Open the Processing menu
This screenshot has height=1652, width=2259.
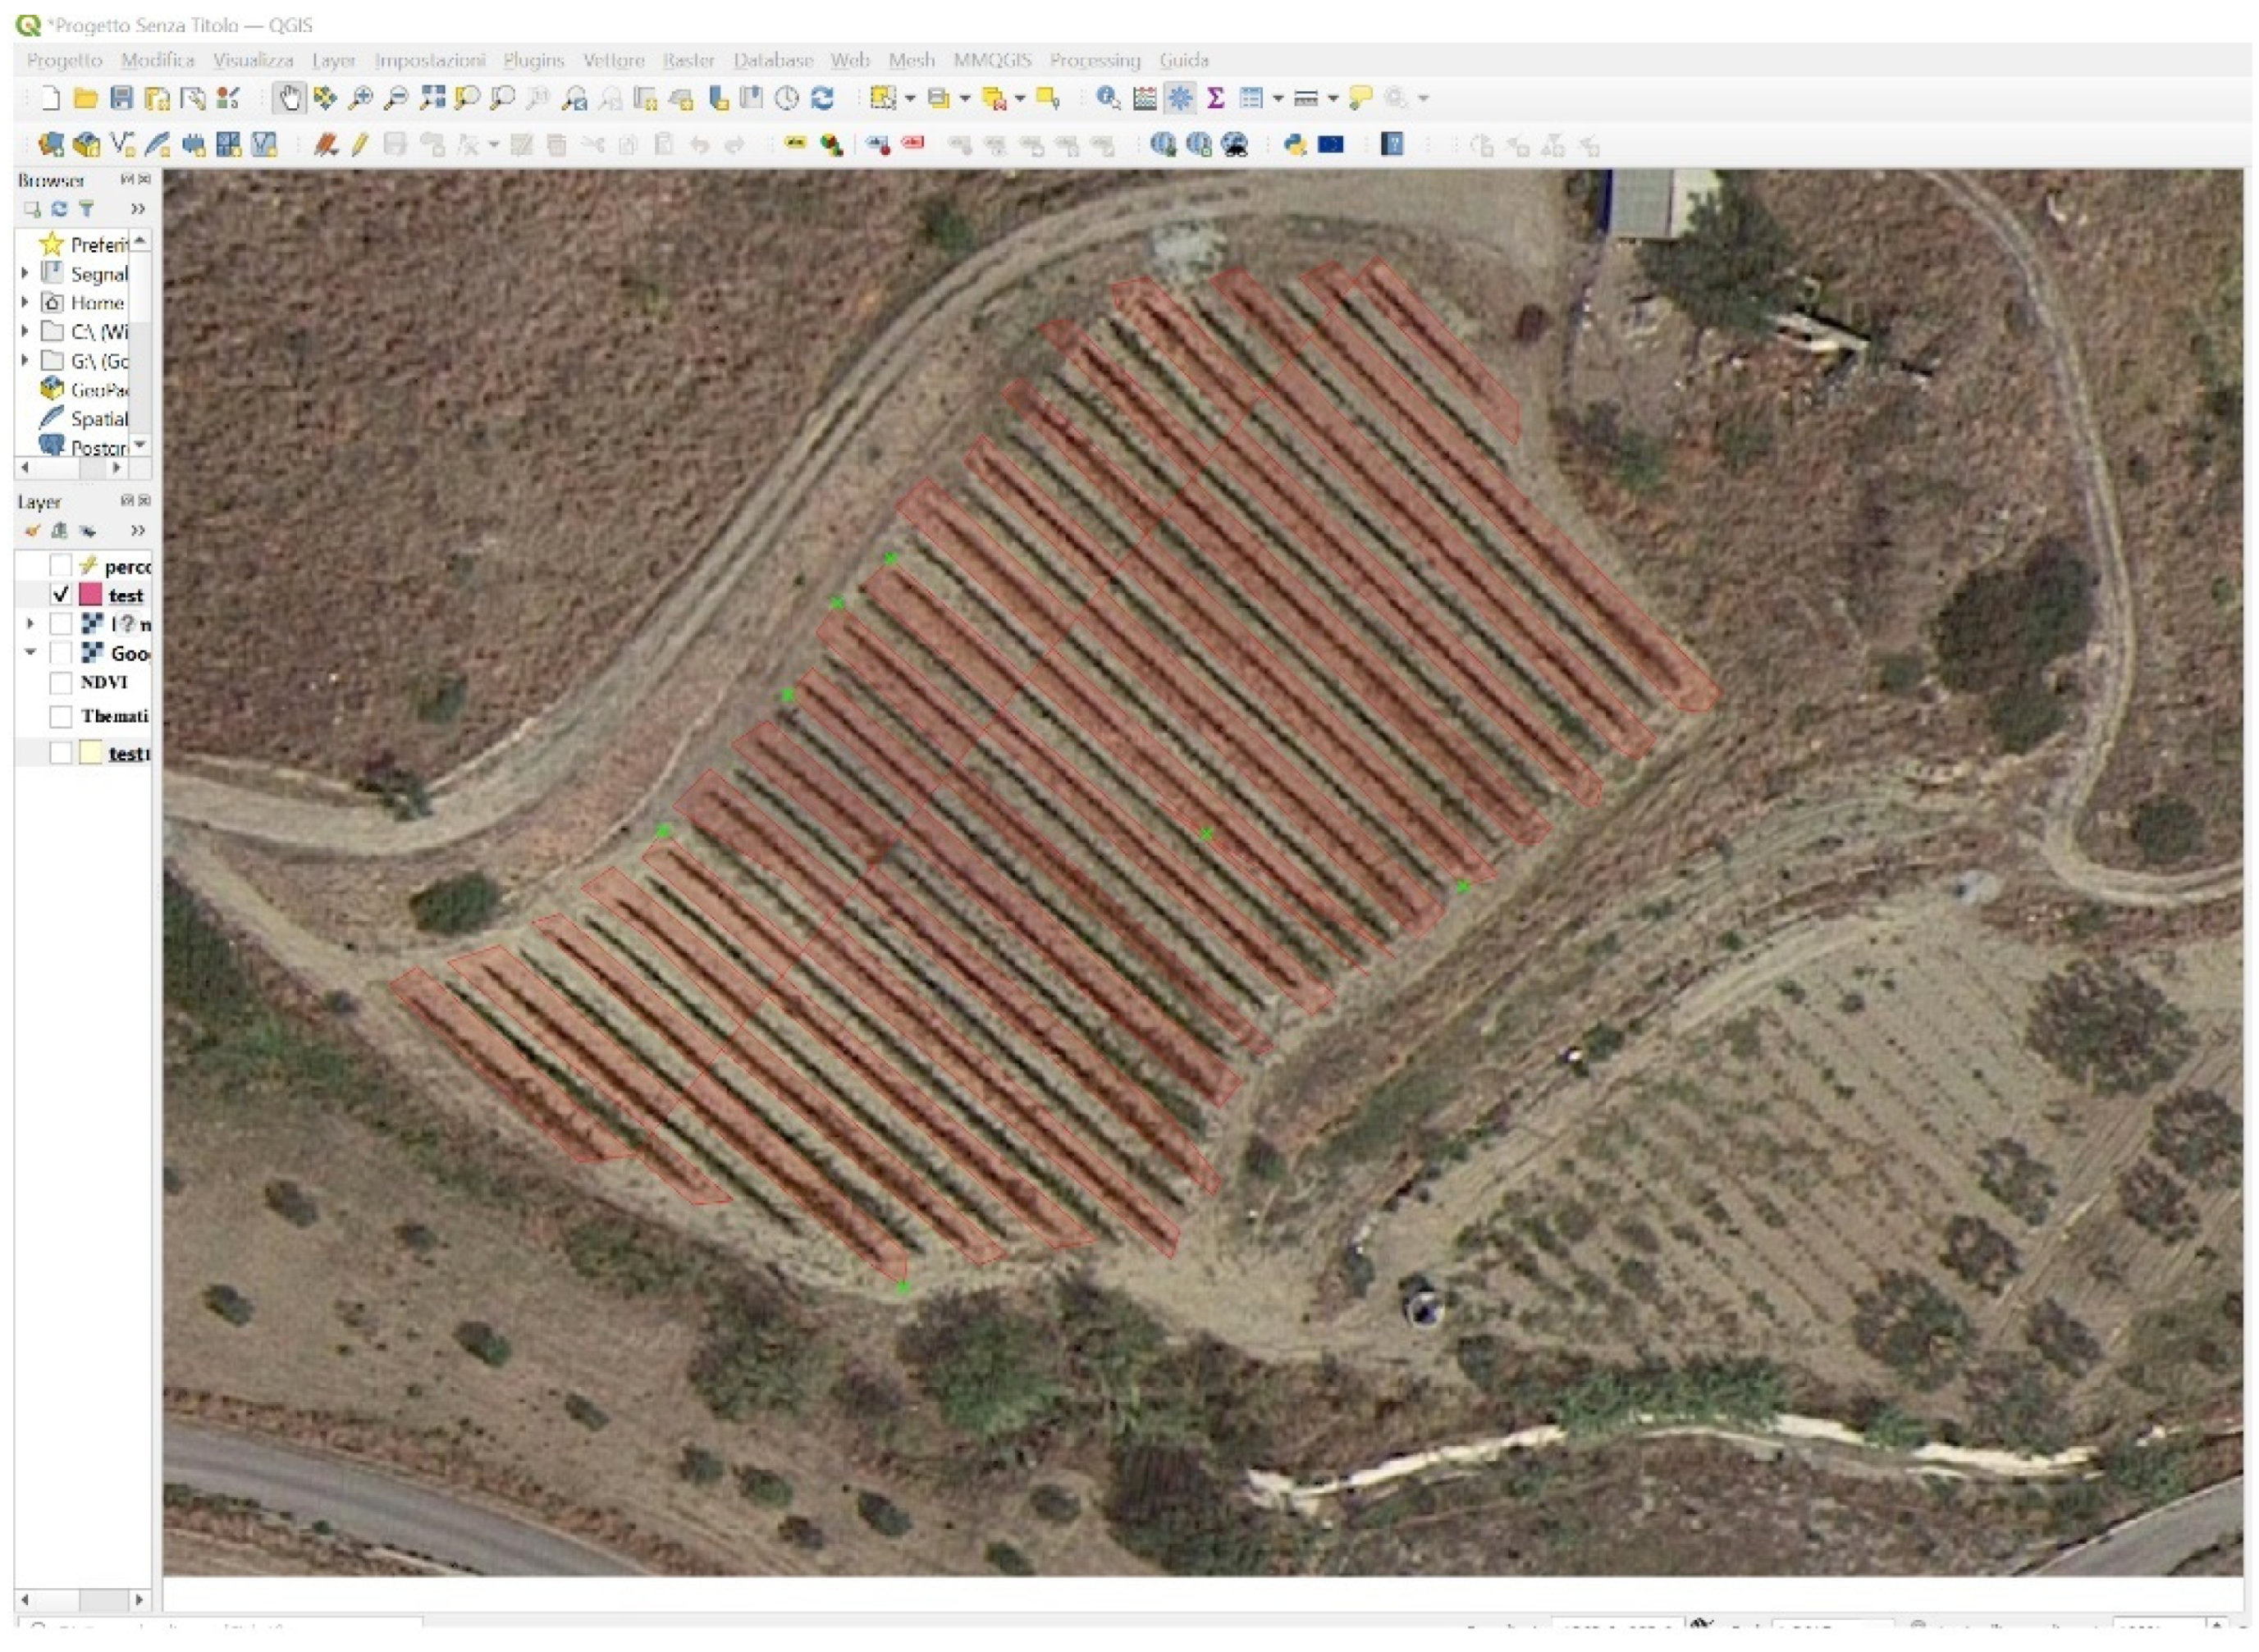(x=1095, y=60)
